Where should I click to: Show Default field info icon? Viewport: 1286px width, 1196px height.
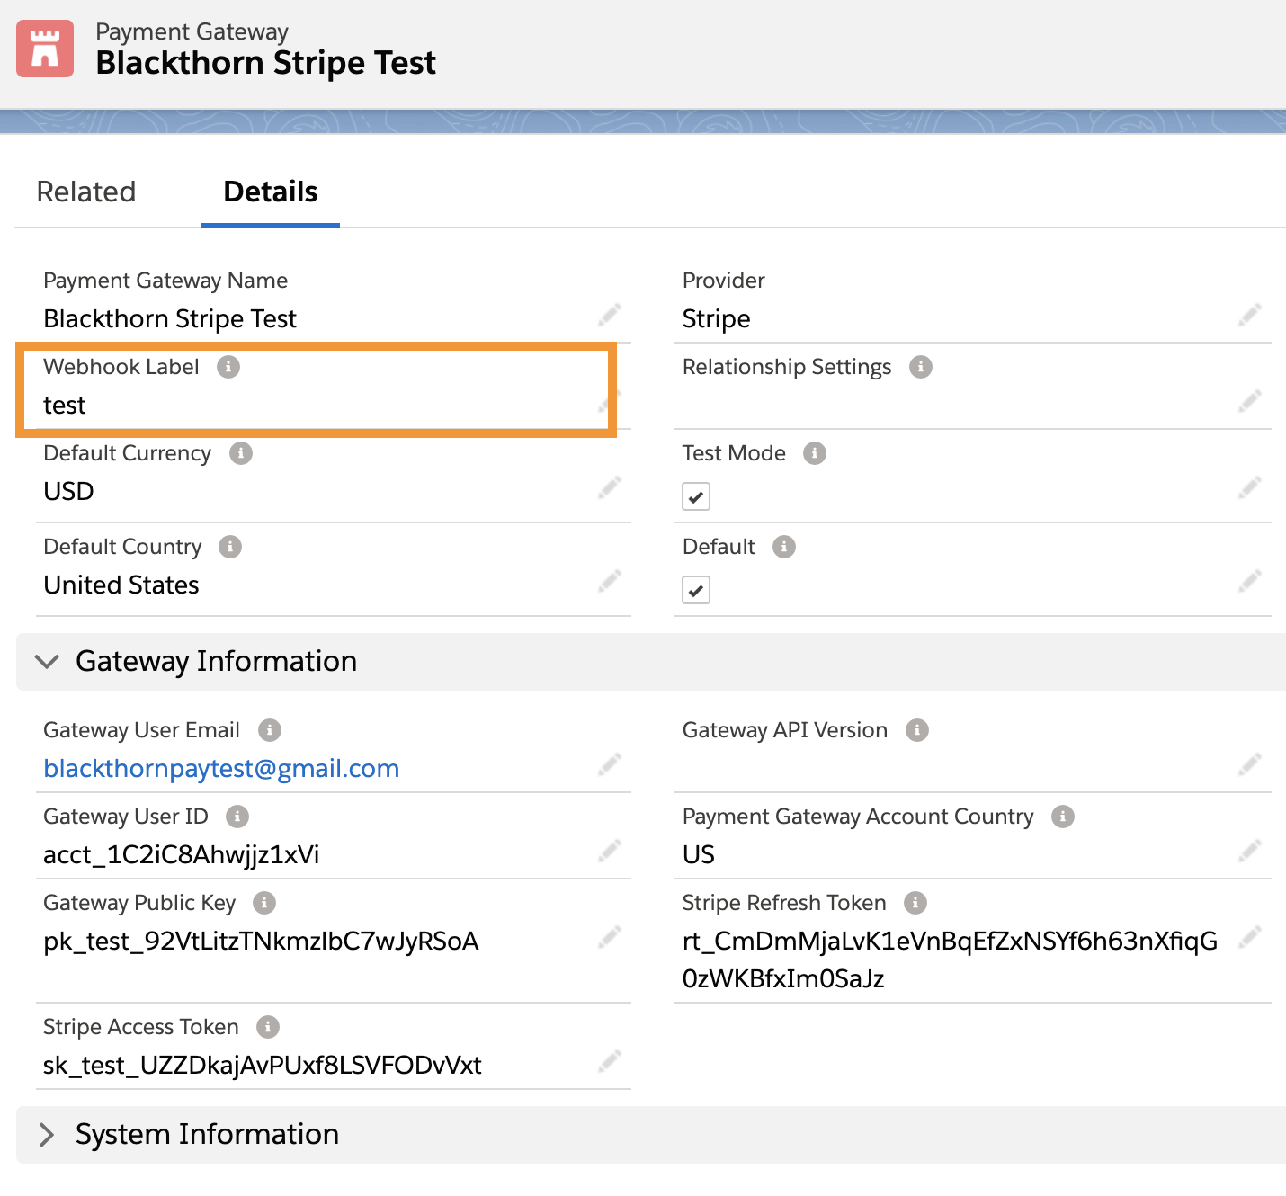(x=784, y=547)
